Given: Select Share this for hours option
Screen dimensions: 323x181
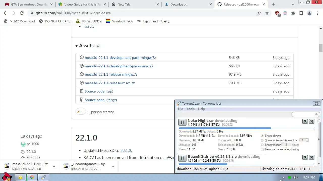Looking at the screenshot, I should pos(262,145).
